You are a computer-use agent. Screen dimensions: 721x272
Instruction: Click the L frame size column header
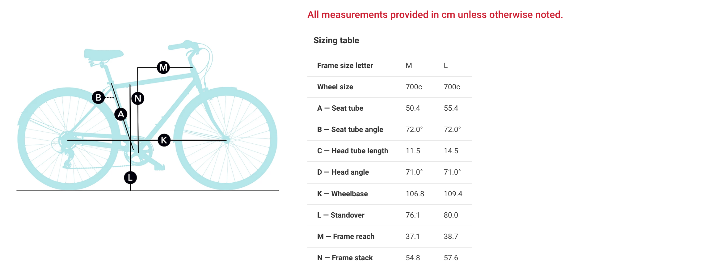click(x=445, y=66)
